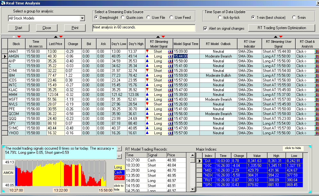Click the blue Long signal arrow for SPY
Screen dimensions: 319x196
pyautogui.click(x=147, y=123)
